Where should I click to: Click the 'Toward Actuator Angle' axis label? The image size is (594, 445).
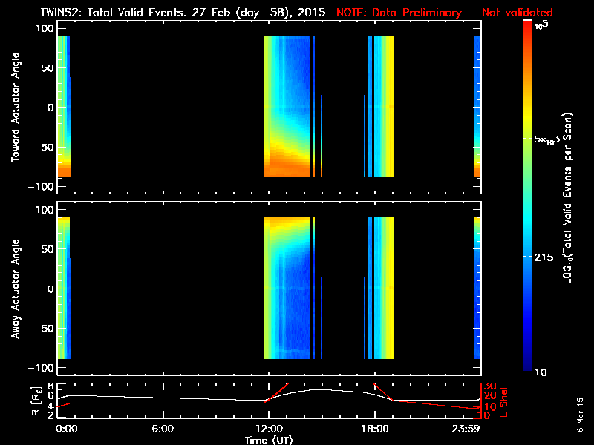[15, 106]
